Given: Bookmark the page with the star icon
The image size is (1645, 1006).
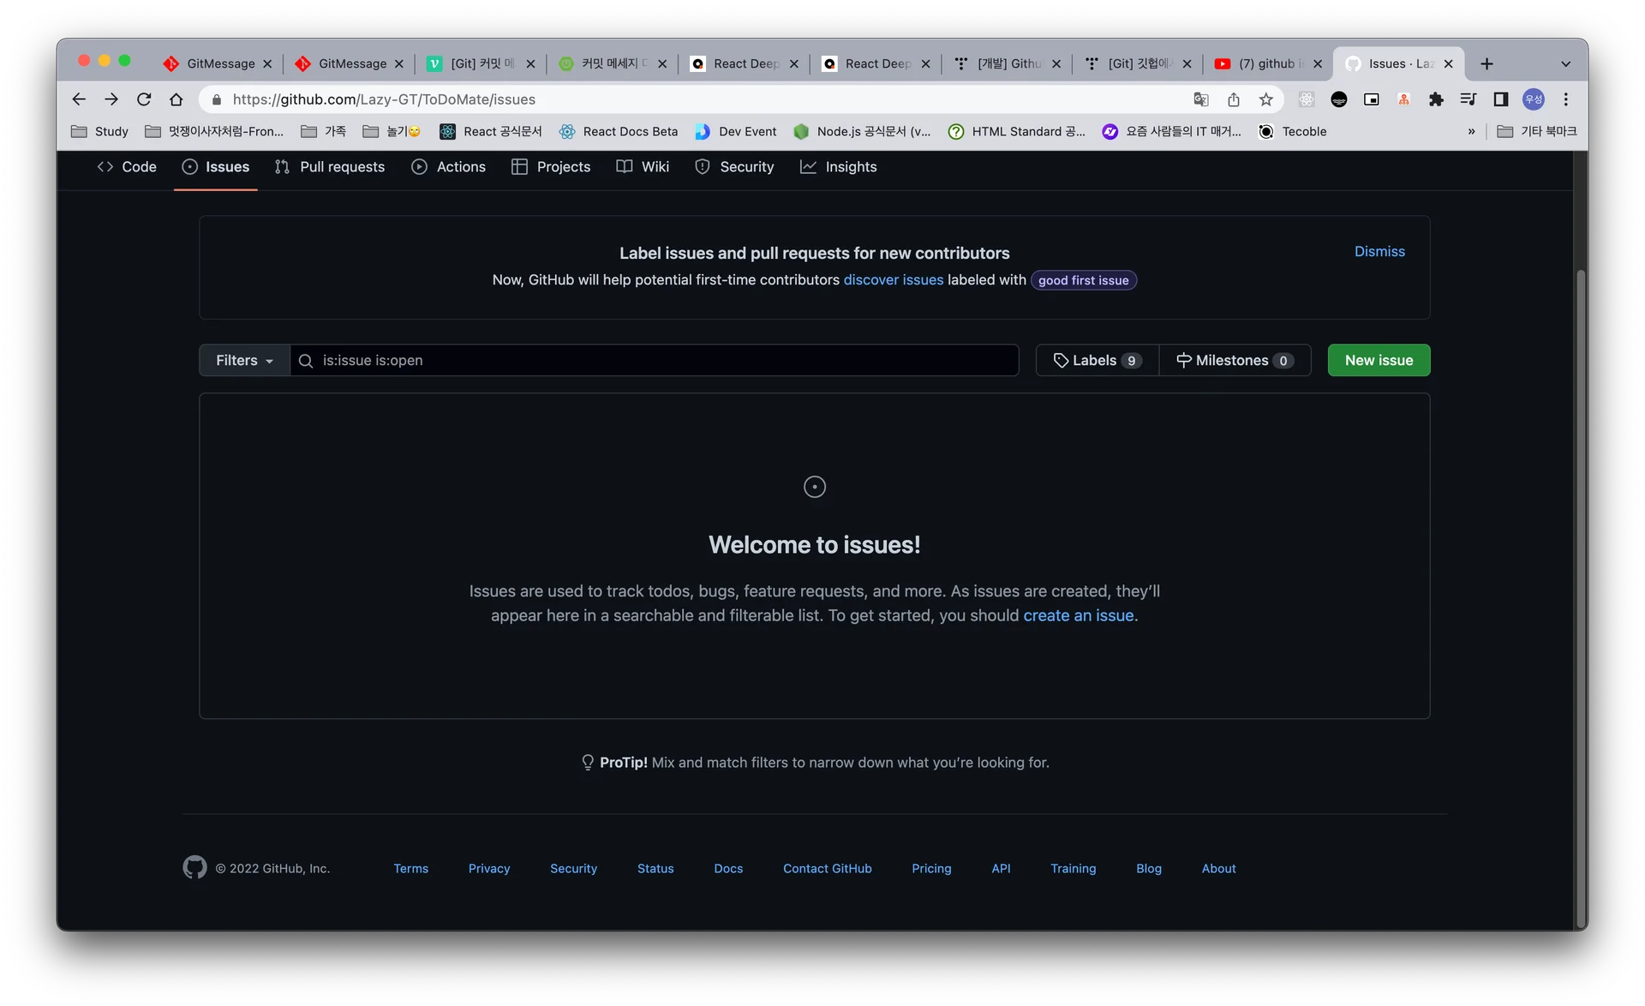Looking at the screenshot, I should click(x=1266, y=99).
